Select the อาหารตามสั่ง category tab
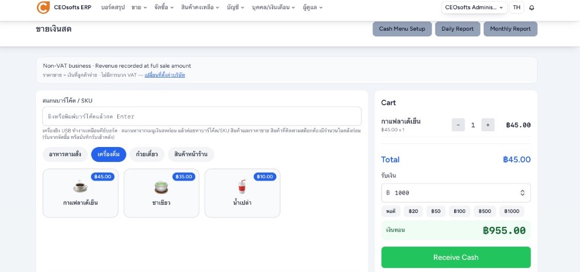The width and height of the screenshot is (580, 272). (65, 155)
